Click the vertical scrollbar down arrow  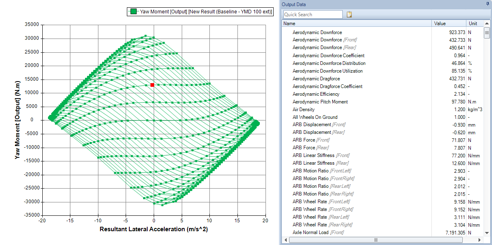click(487, 233)
